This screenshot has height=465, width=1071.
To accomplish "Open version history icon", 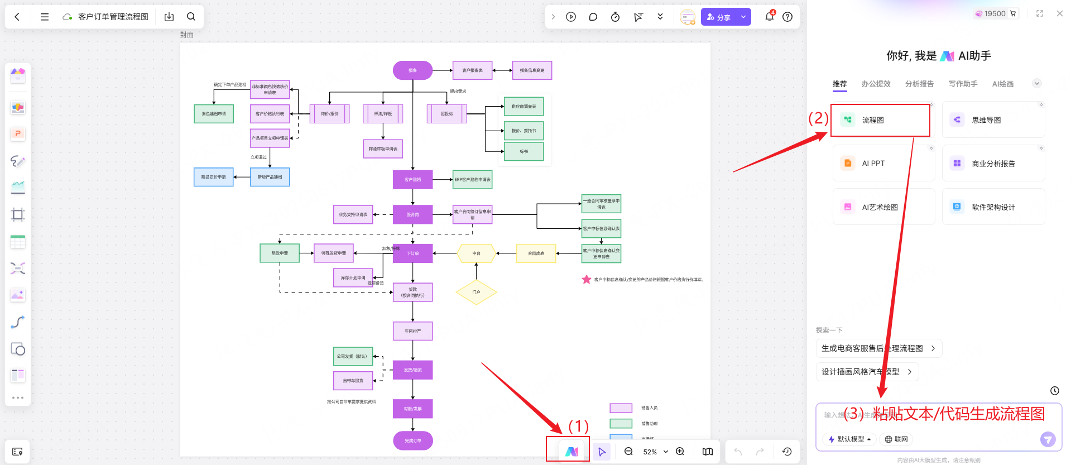I will click(x=787, y=452).
